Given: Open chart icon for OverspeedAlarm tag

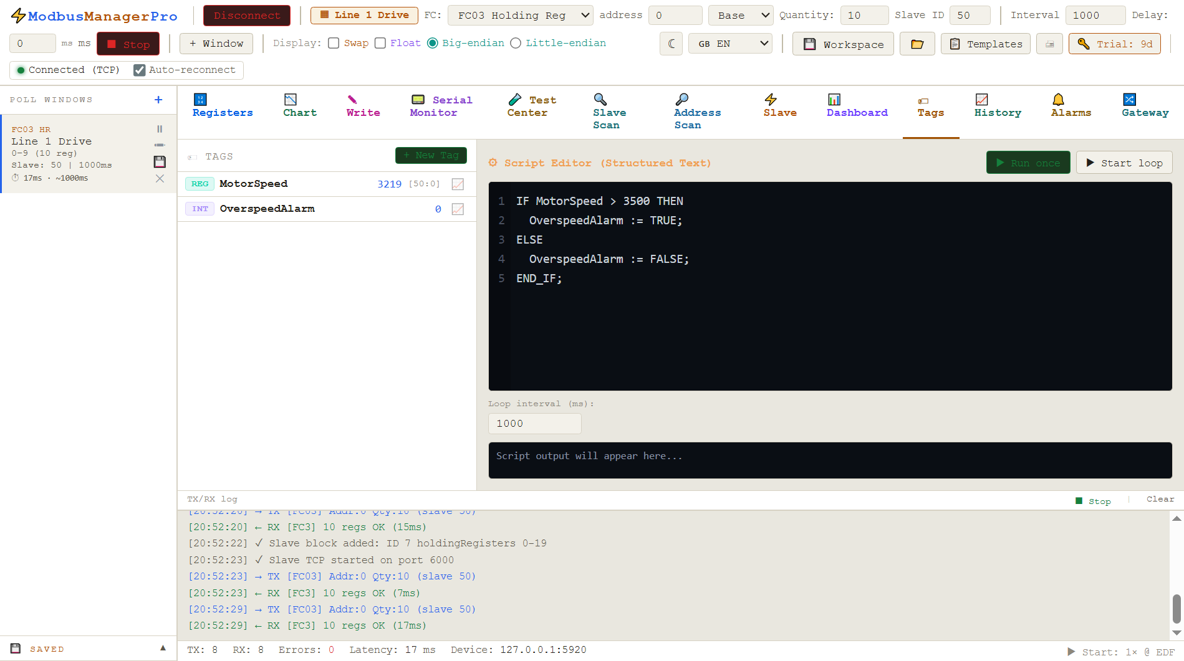Looking at the screenshot, I should coord(458,209).
